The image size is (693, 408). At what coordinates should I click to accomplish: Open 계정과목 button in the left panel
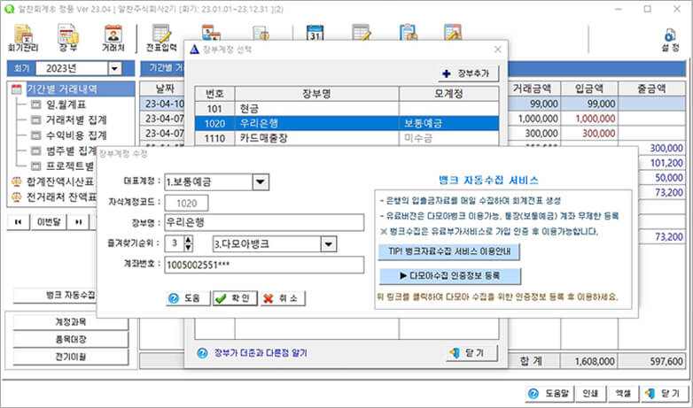(x=71, y=322)
